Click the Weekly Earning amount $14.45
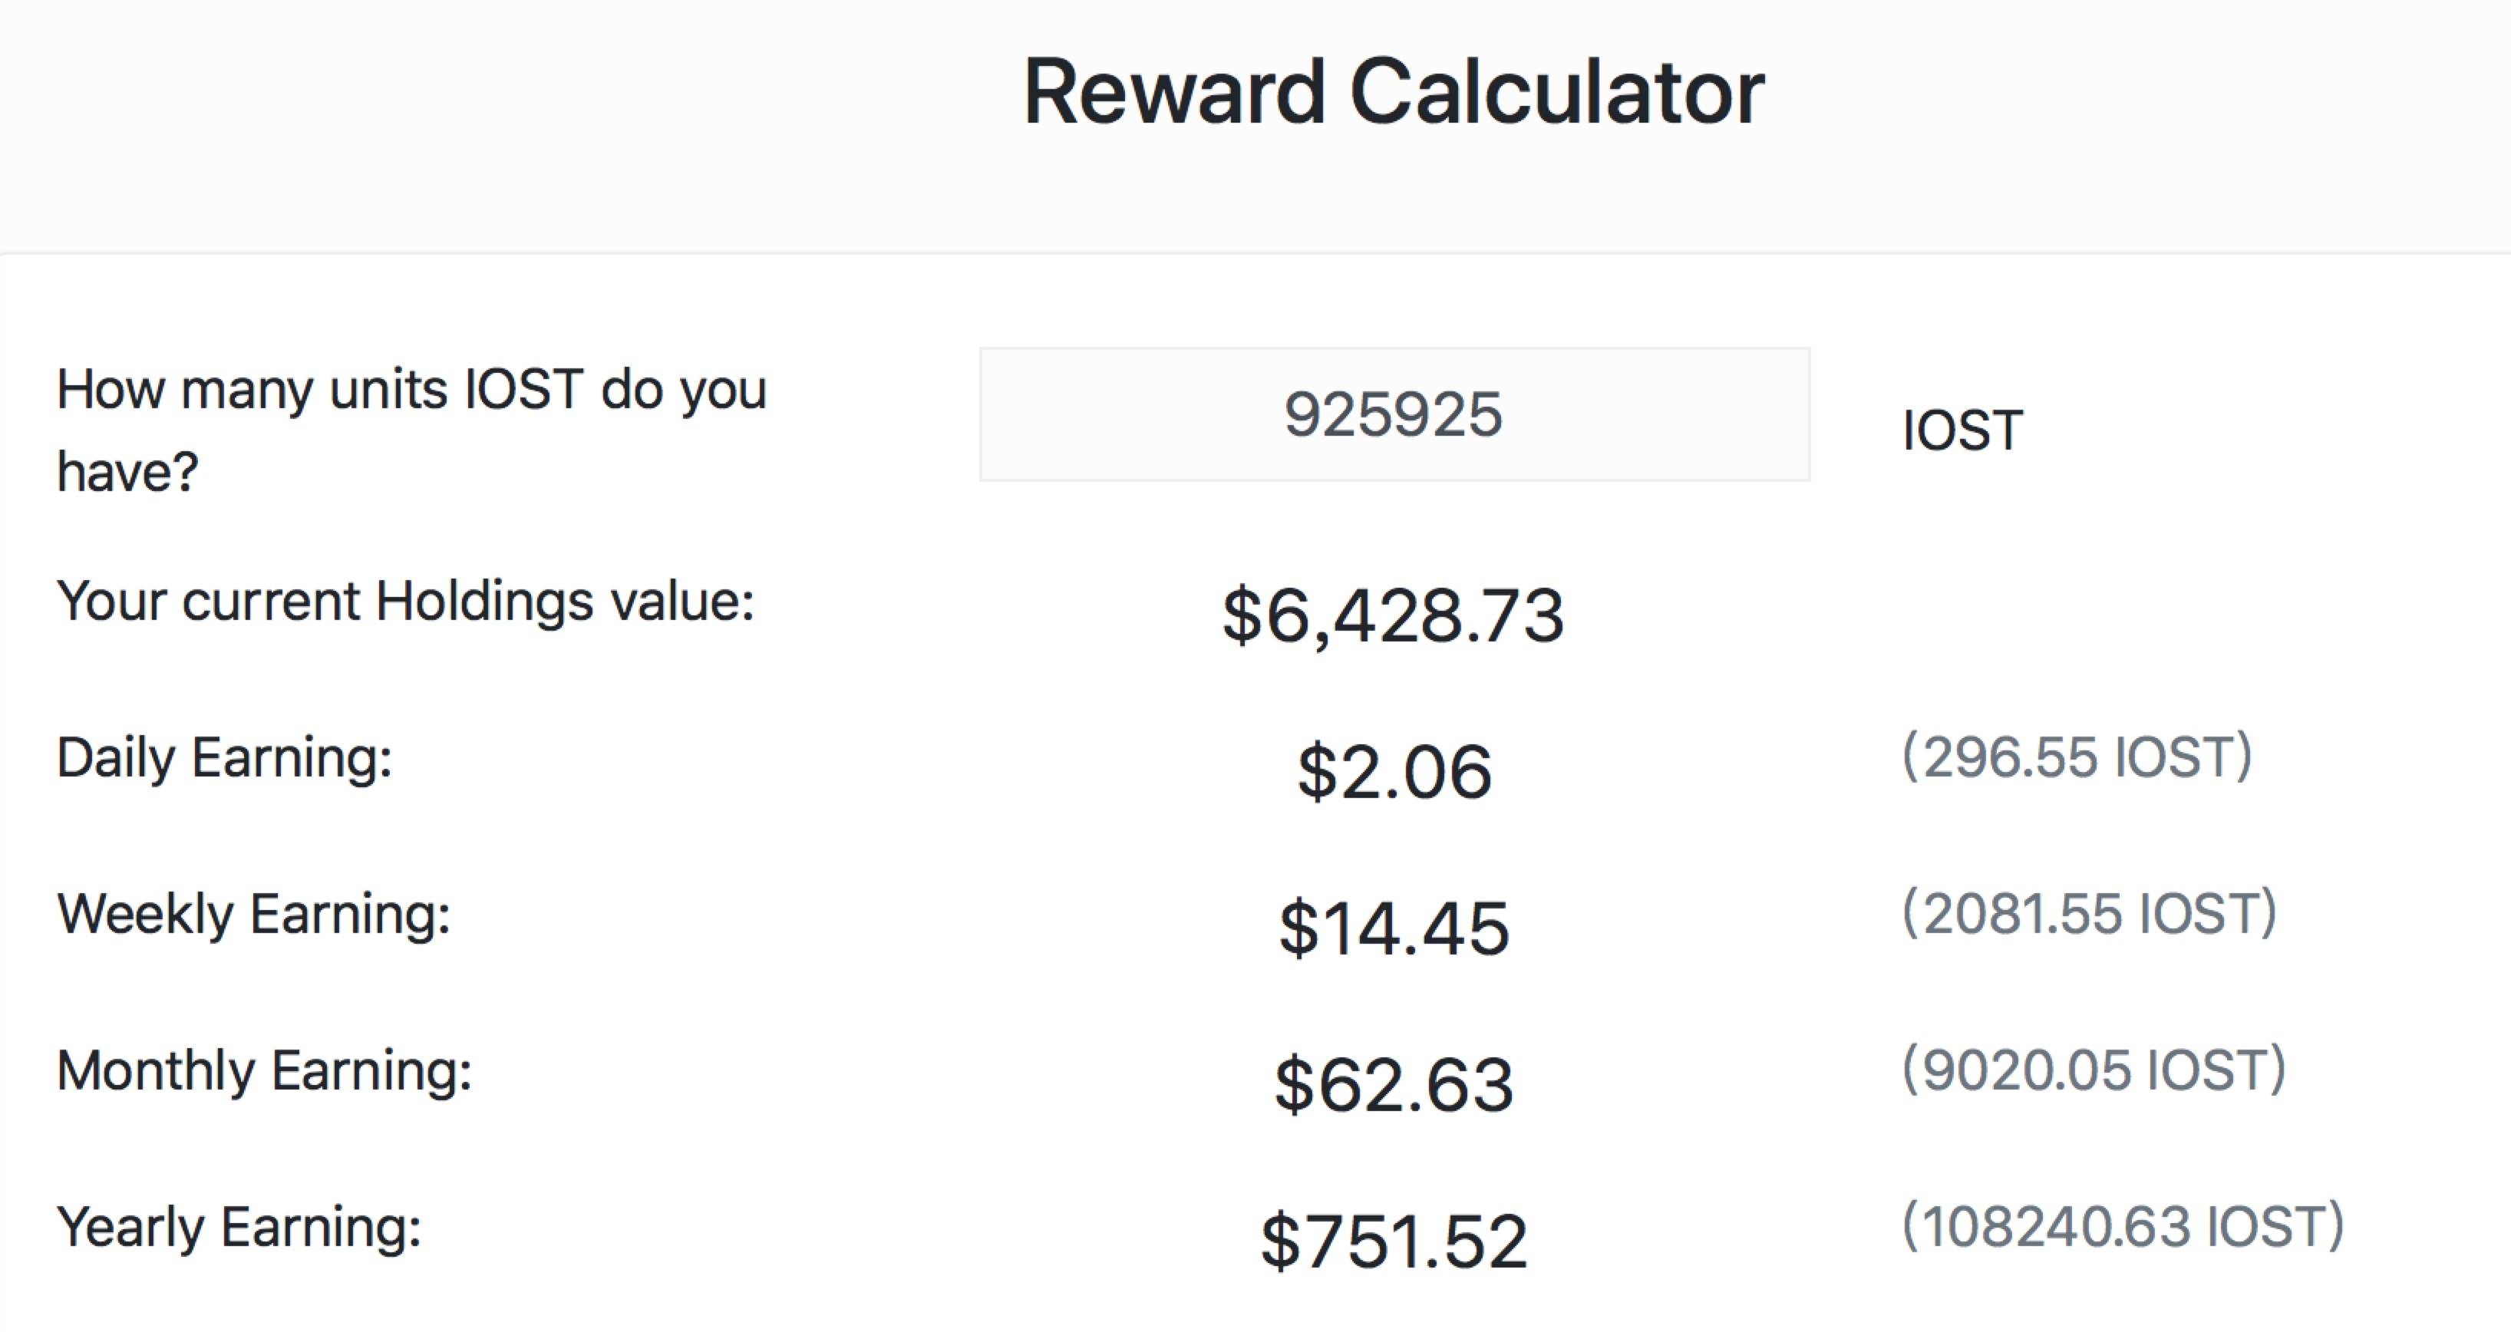Viewport: 2511px width, 1332px height. pyautogui.click(x=1394, y=928)
